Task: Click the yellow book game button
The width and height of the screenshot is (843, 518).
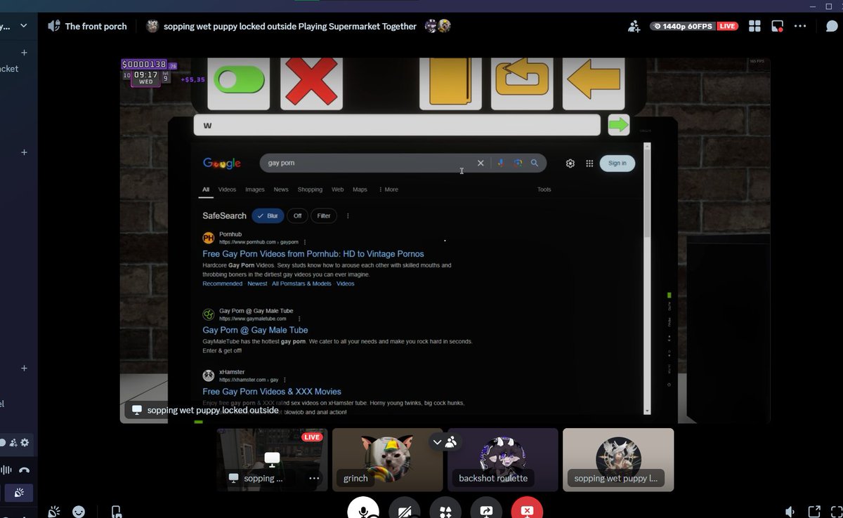Action: [x=450, y=82]
